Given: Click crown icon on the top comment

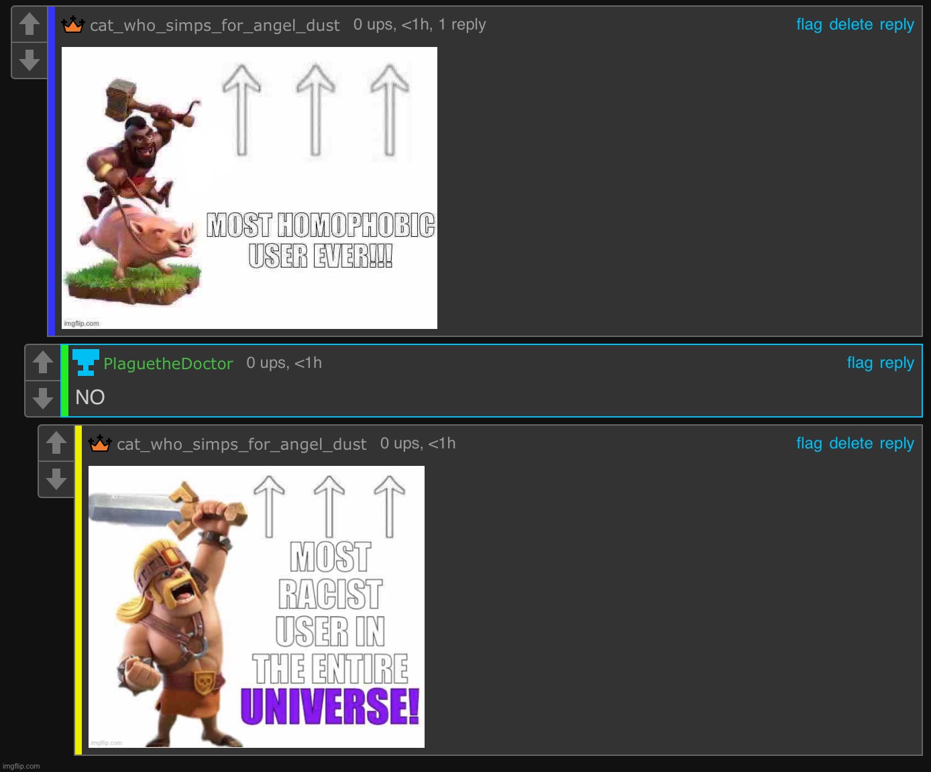Looking at the screenshot, I should click(72, 25).
